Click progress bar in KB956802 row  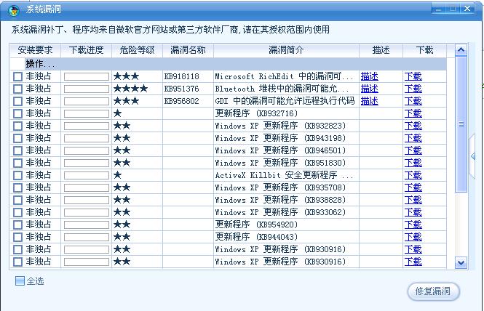[87, 101]
